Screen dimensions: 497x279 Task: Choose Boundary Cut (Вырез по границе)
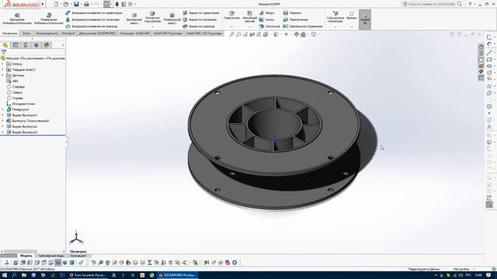(x=199, y=26)
